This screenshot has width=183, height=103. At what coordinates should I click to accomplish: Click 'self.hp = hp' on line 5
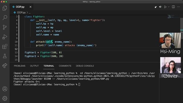point(45,24)
